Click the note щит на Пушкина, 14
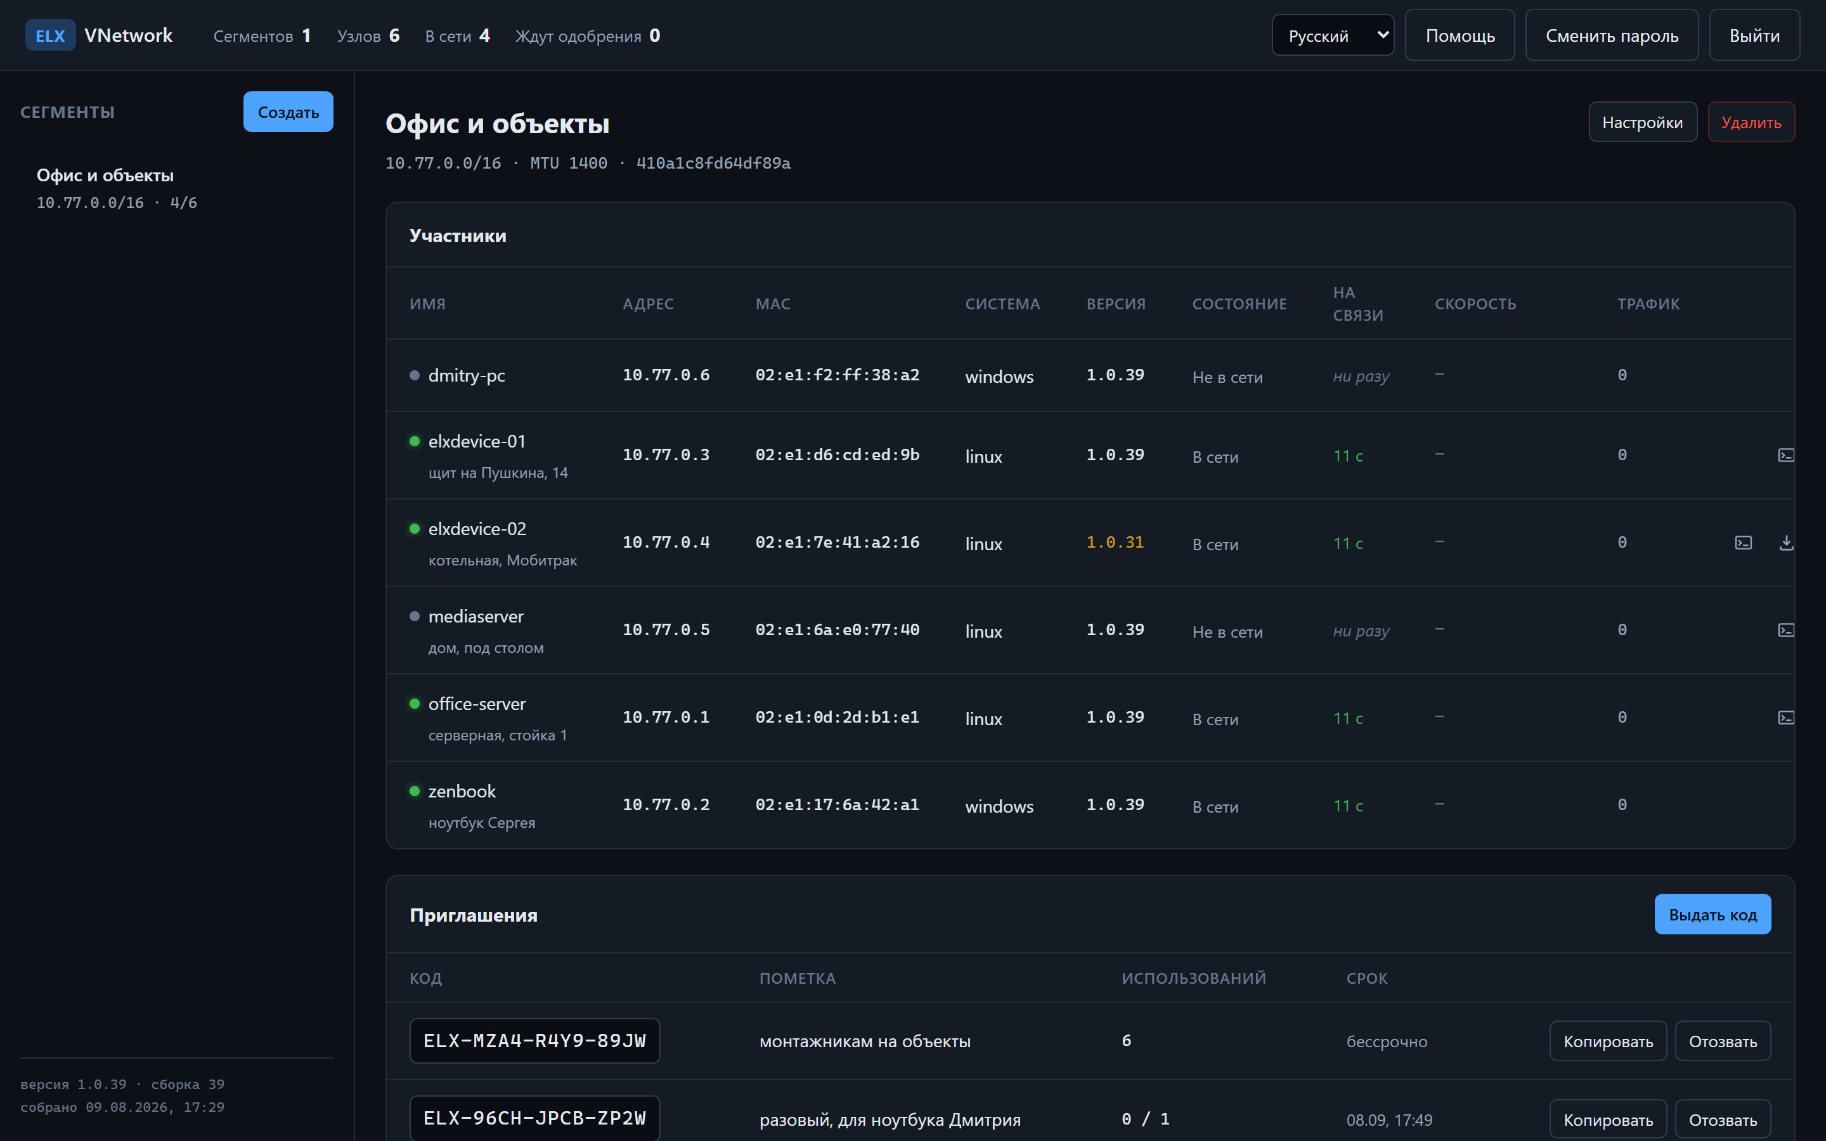The image size is (1826, 1141). pos(498,473)
